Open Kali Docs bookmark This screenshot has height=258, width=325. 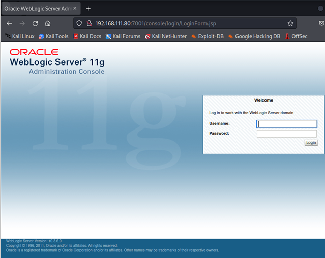click(x=87, y=36)
